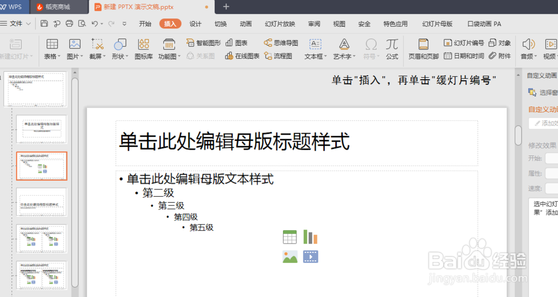Click the WPS home tab
Viewport: 558px width, 297px height.
(x=15, y=7)
